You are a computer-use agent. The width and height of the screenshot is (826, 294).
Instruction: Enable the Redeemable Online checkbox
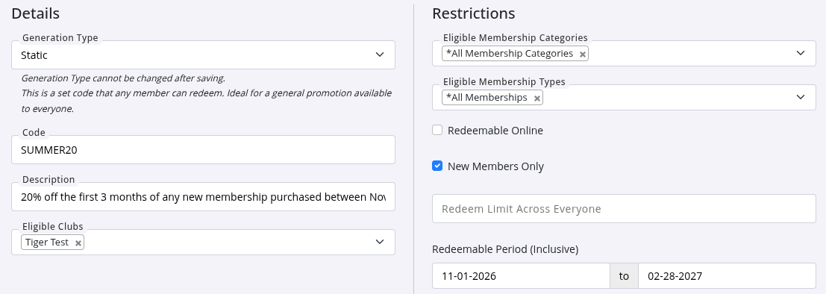[437, 130]
